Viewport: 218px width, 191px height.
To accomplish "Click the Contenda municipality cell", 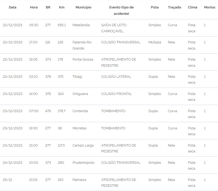I will (80, 111).
